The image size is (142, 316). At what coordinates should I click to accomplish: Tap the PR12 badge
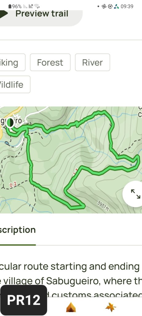coord(24,300)
